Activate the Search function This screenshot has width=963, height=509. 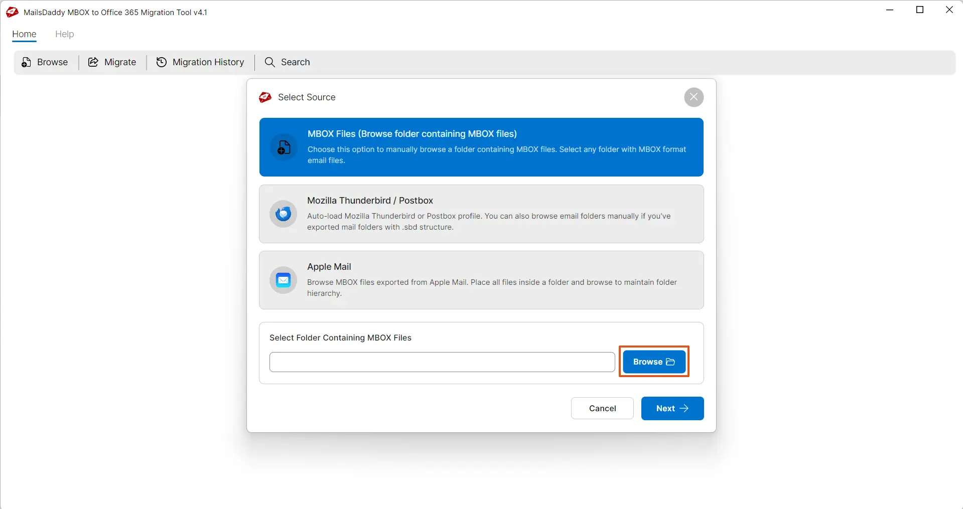coord(287,62)
